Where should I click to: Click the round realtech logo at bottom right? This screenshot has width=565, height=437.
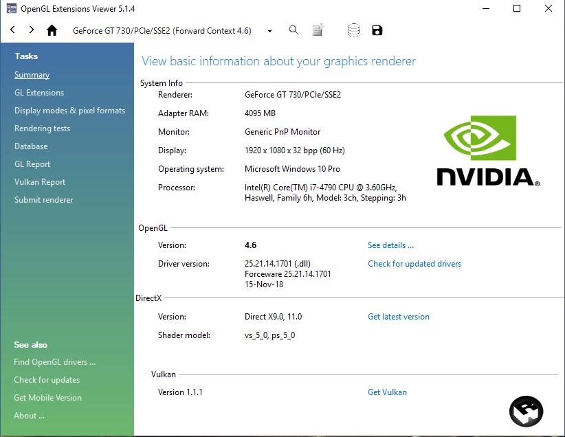click(x=526, y=412)
